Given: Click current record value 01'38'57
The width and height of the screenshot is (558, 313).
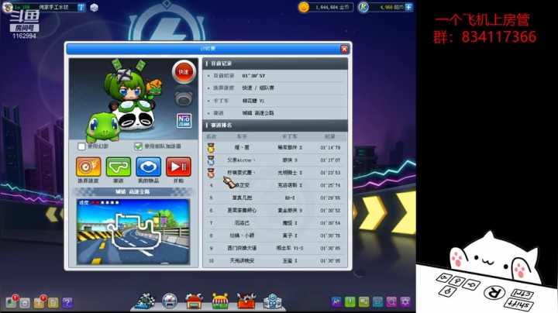Looking at the screenshot, I should [x=253, y=76].
